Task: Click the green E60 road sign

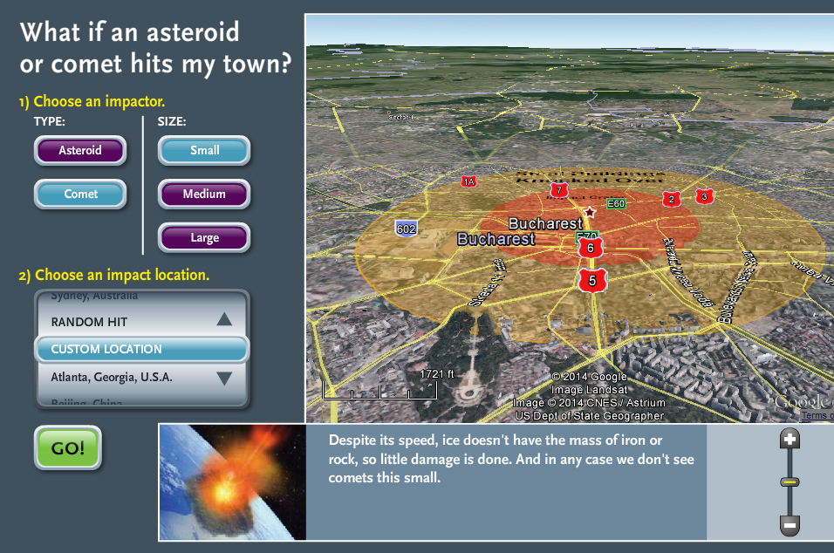Action: click(616, 203)
